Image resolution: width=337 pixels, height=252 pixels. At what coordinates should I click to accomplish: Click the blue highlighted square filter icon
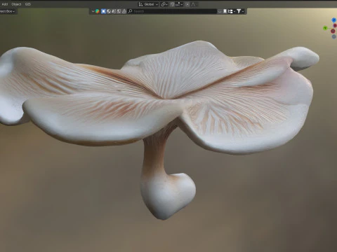(103, 11)
